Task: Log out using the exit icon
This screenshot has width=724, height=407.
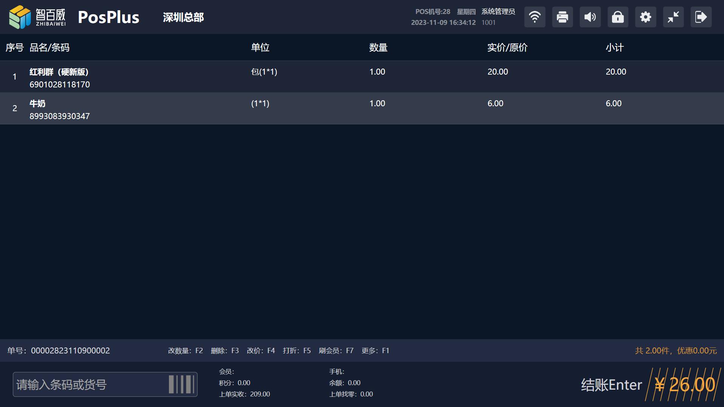Action: pyautogui.click(x=701, y=17)
